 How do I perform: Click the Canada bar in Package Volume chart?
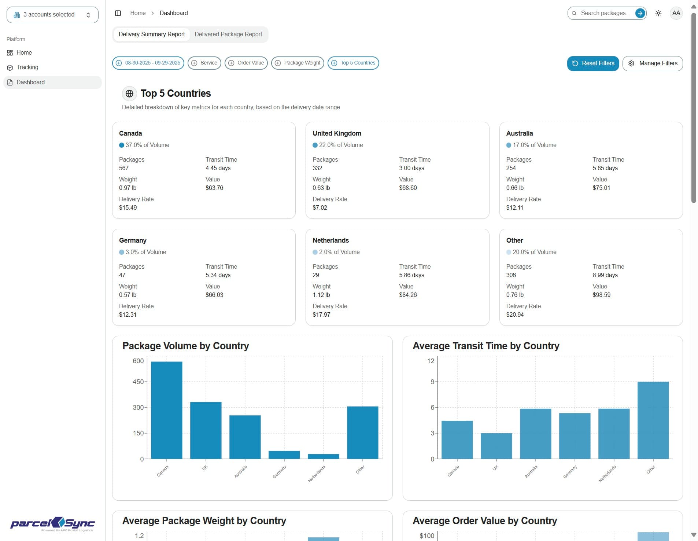click(167, 410)
